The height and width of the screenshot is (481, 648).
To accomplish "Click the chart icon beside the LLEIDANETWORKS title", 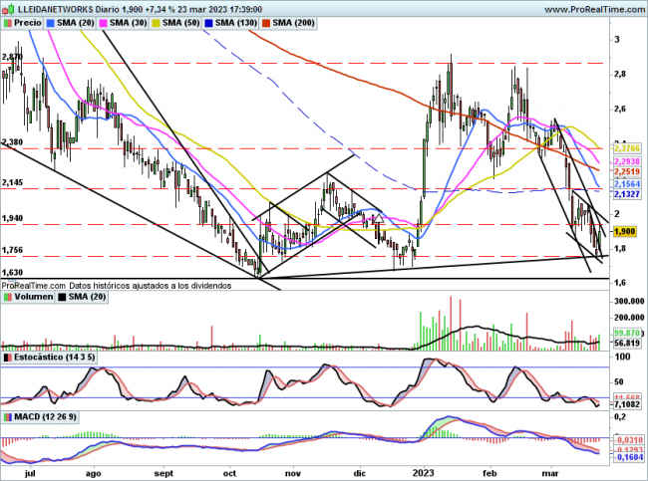I will tap(8, 9).
